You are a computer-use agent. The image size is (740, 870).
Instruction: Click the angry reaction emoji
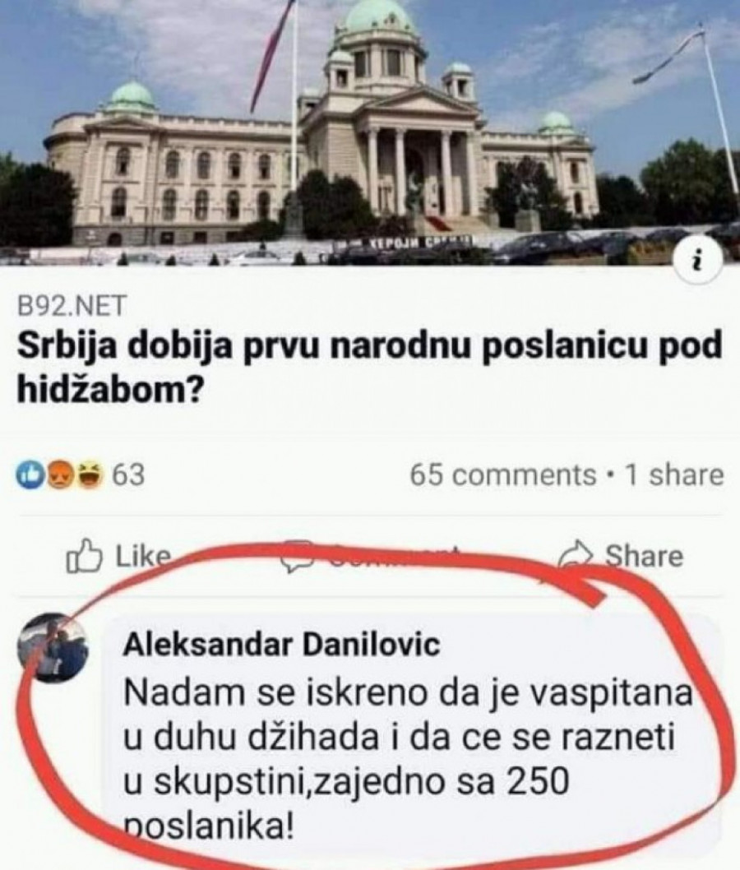point(59,475)
